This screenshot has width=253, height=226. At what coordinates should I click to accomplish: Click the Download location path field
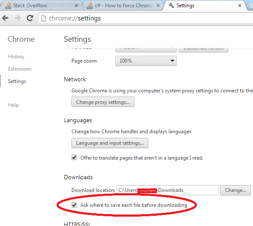[168, 190]
